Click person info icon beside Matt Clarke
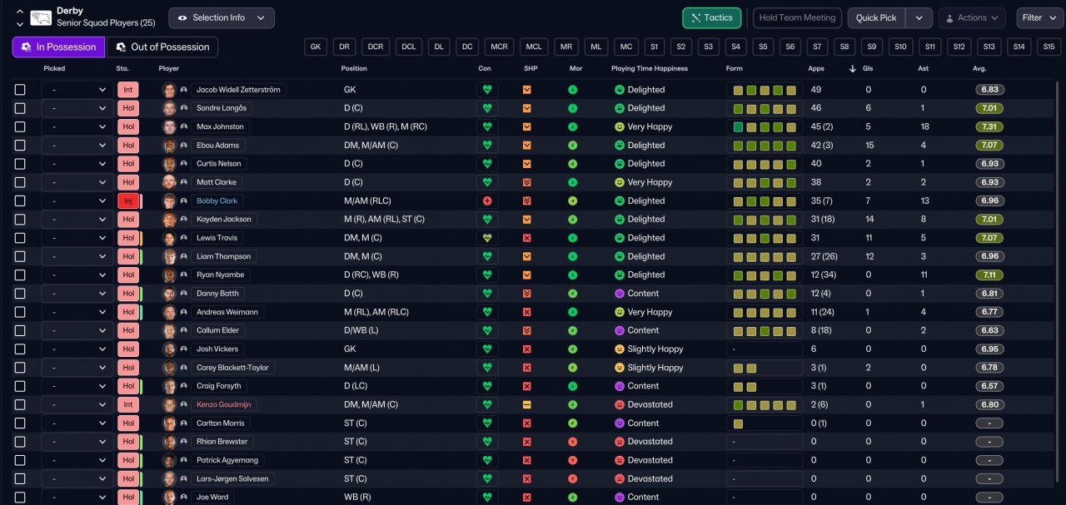 pos(184,182)
